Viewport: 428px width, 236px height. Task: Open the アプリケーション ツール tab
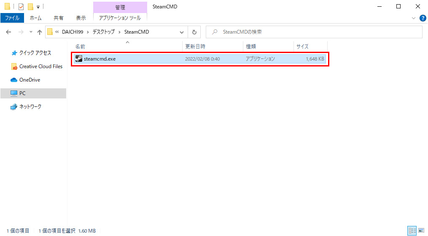click(120, 18)
